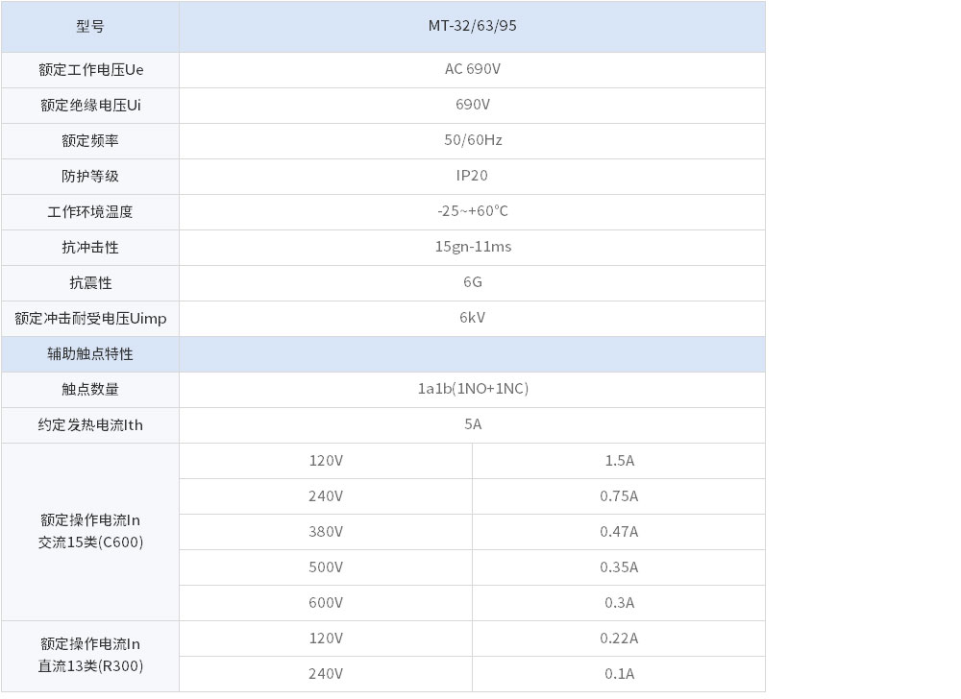Image resolution: width=961 pixels, height=699 pixels.
Task: Click the IP20 protection rating value
Action: 472,176
